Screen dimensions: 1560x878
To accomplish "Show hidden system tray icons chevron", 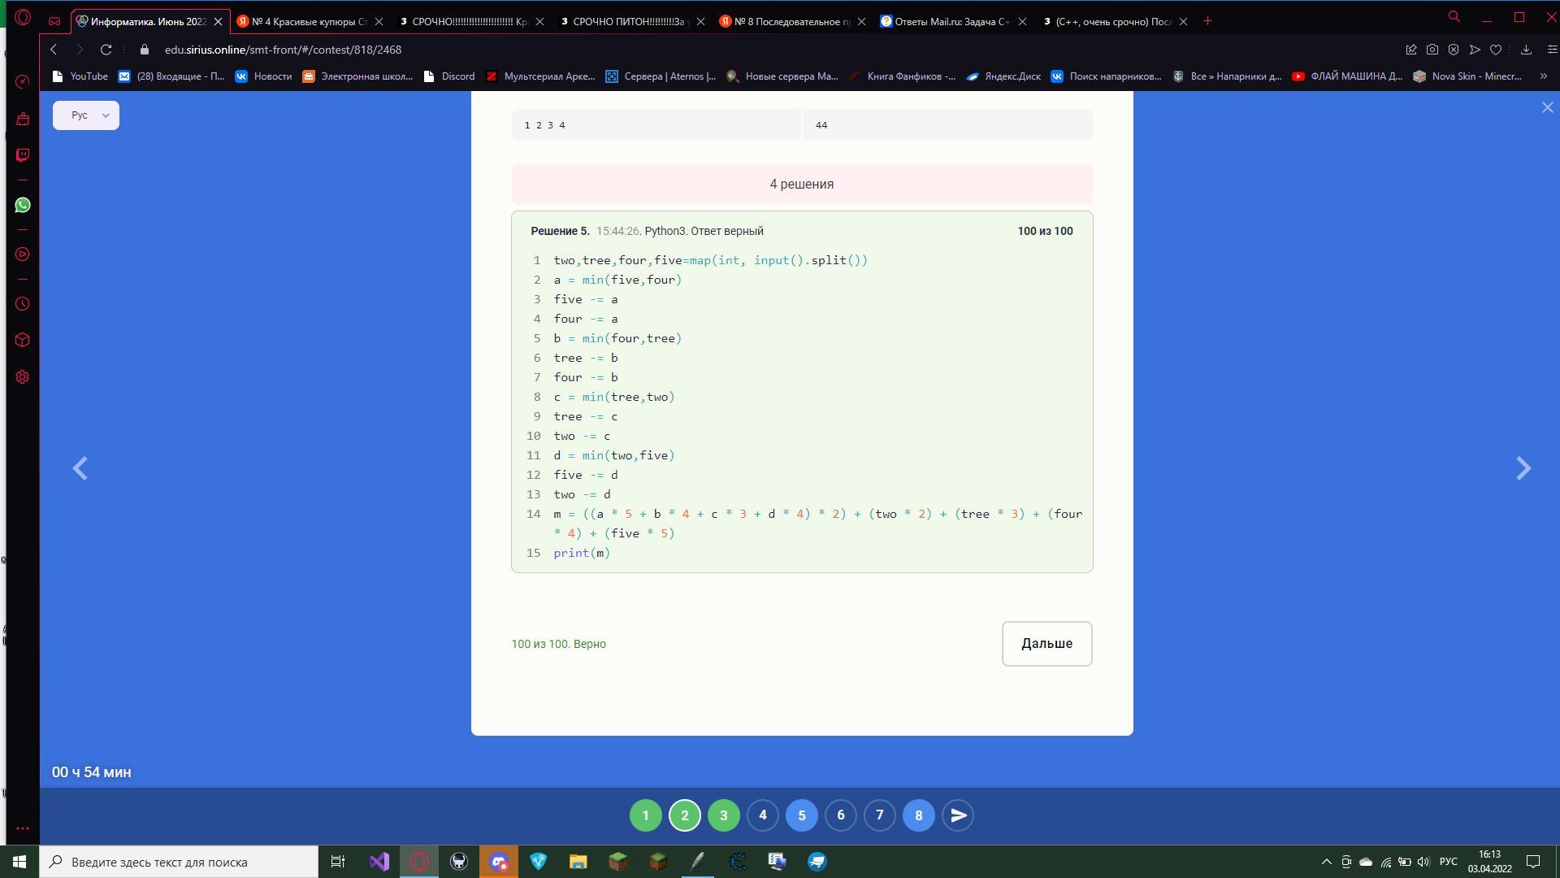I will (1326, 862).
